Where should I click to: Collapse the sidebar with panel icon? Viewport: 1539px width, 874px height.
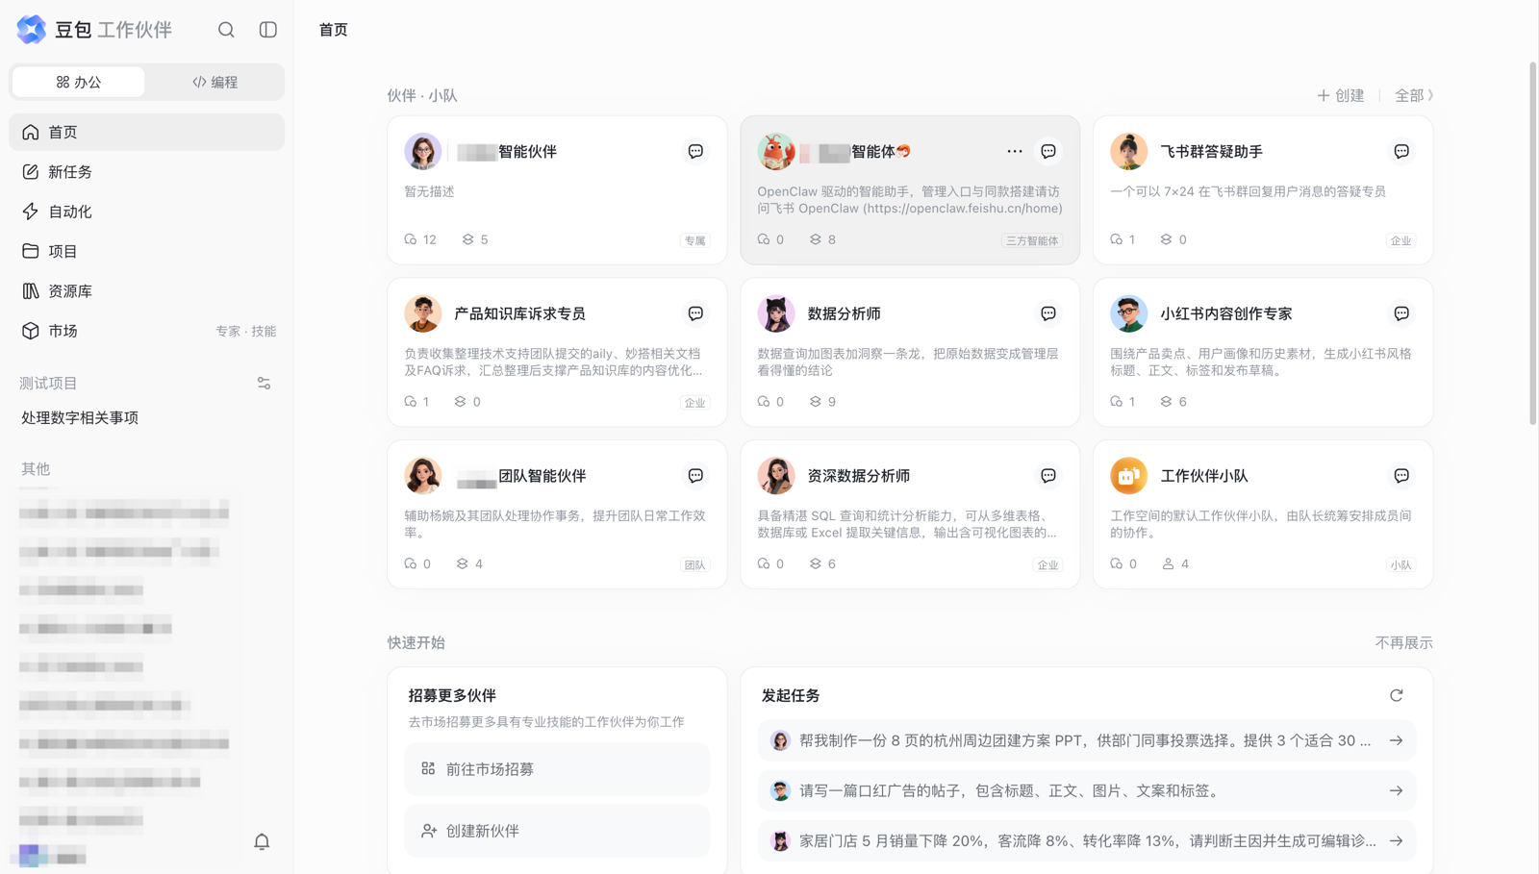268,30
